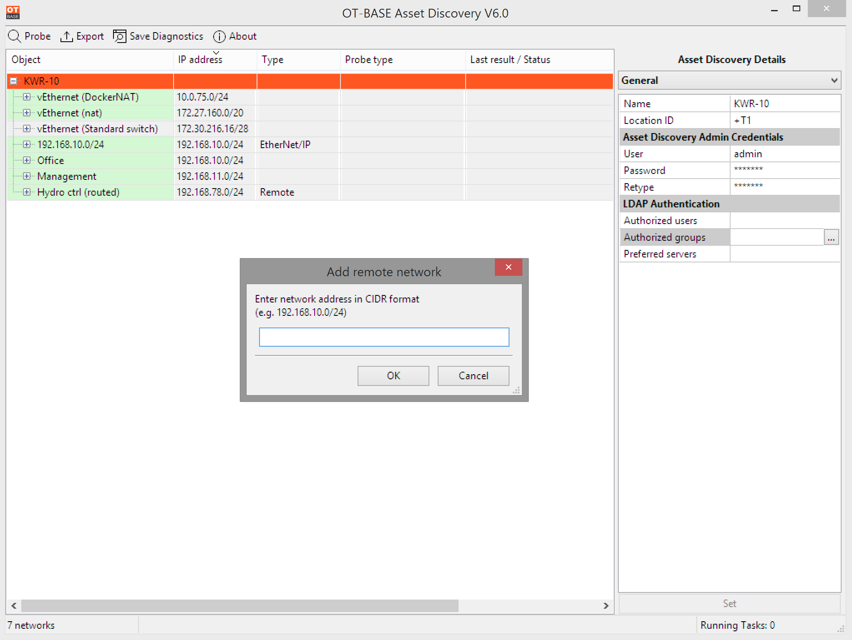
Task: Open the General dropdown in details panel
Action: [729, 80]
